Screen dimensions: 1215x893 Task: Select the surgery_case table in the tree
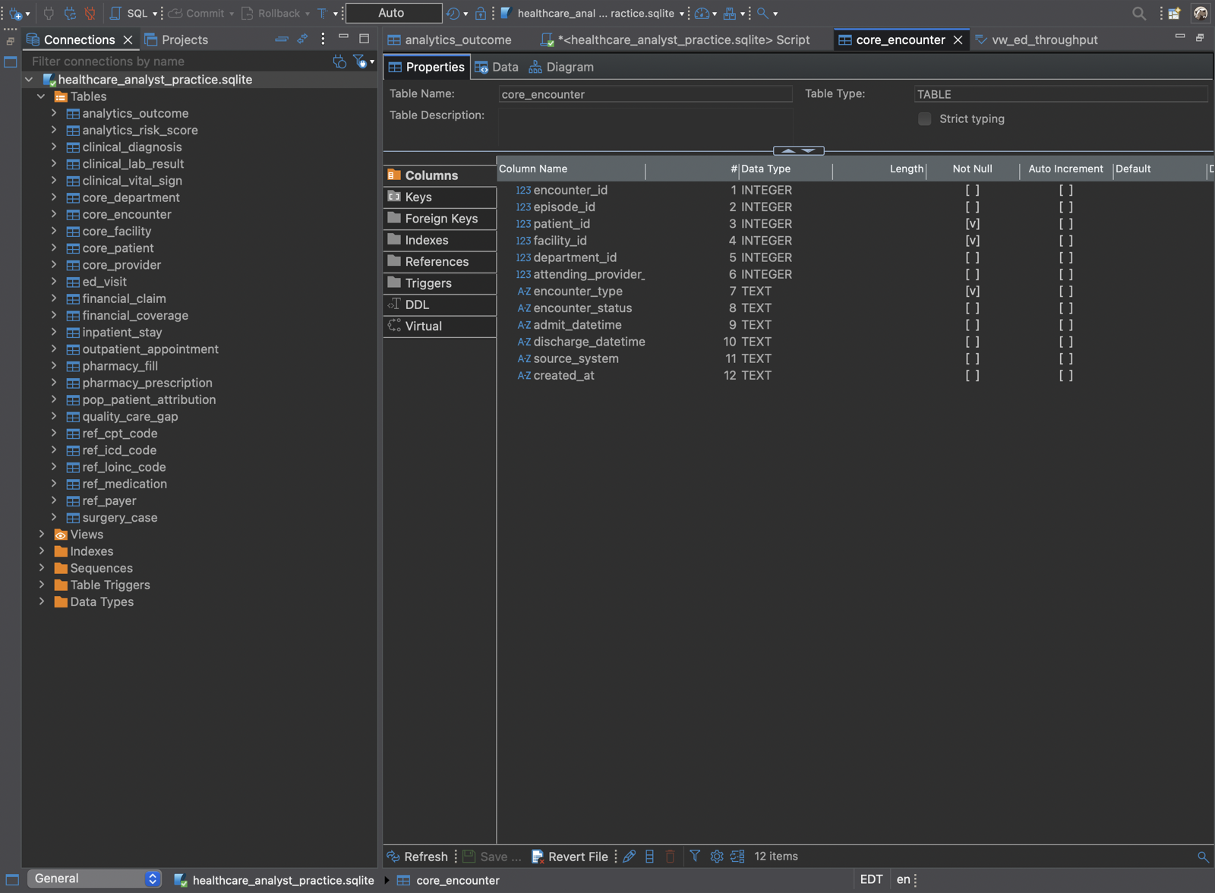119,518
